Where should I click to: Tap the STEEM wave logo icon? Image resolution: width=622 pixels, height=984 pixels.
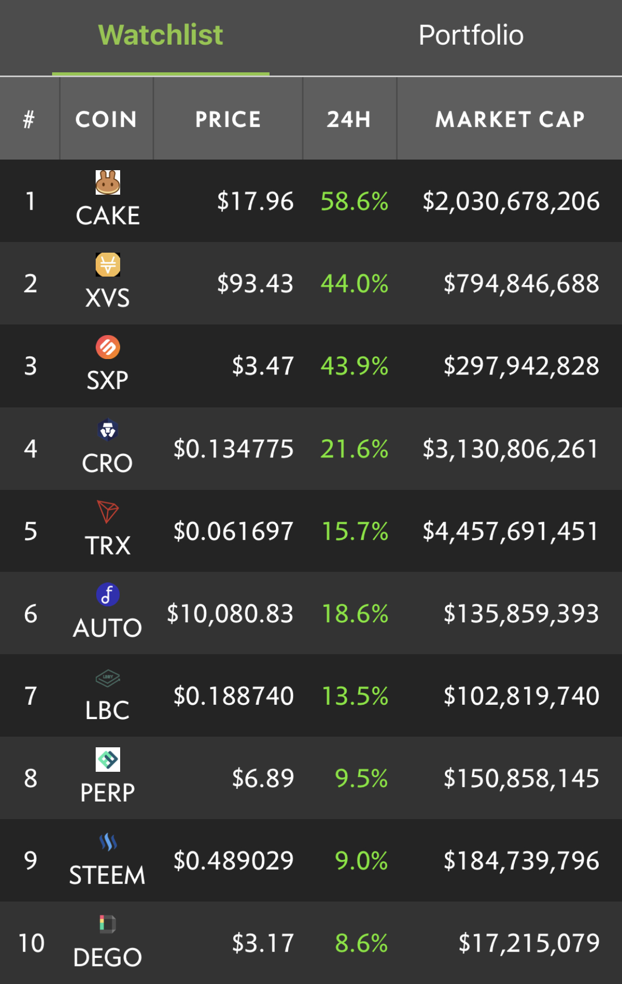108,842
